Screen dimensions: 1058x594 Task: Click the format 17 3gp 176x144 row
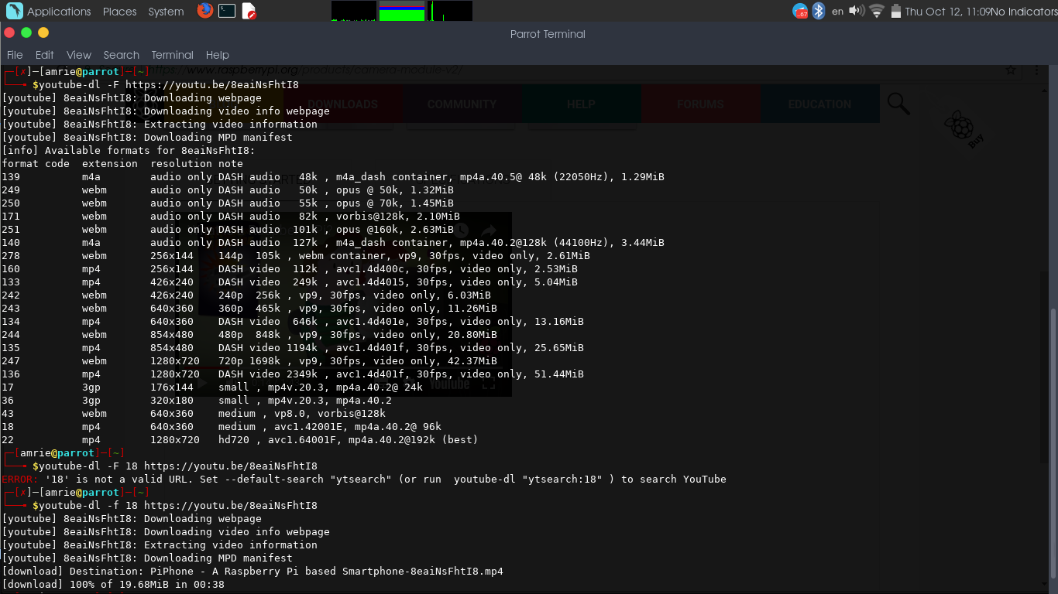(x=212, y=387)
